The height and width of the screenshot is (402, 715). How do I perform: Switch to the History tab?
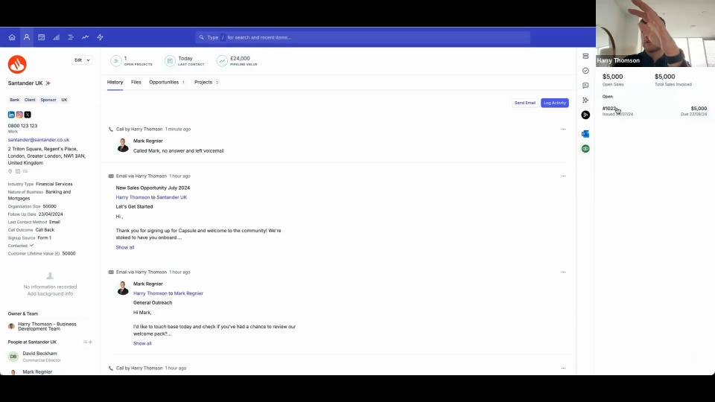pos(115,83)
